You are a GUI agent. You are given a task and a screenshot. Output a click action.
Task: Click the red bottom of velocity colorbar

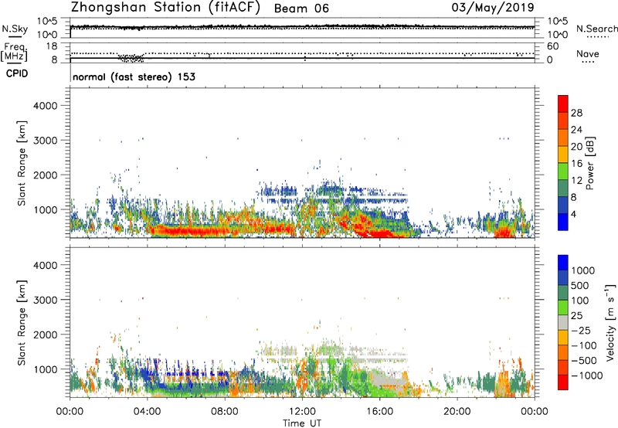[x=563, y=382]
